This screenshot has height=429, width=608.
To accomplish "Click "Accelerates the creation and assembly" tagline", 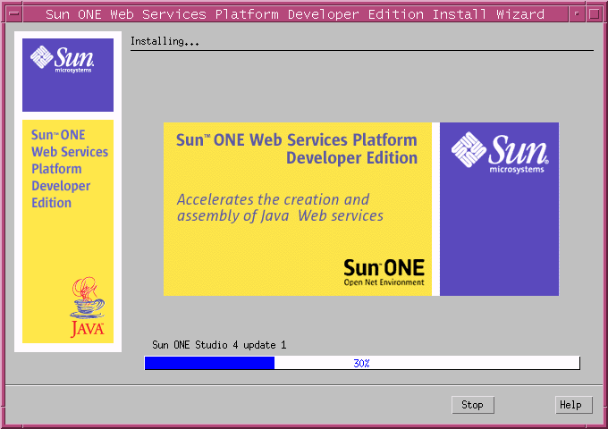I will (280, 207).
